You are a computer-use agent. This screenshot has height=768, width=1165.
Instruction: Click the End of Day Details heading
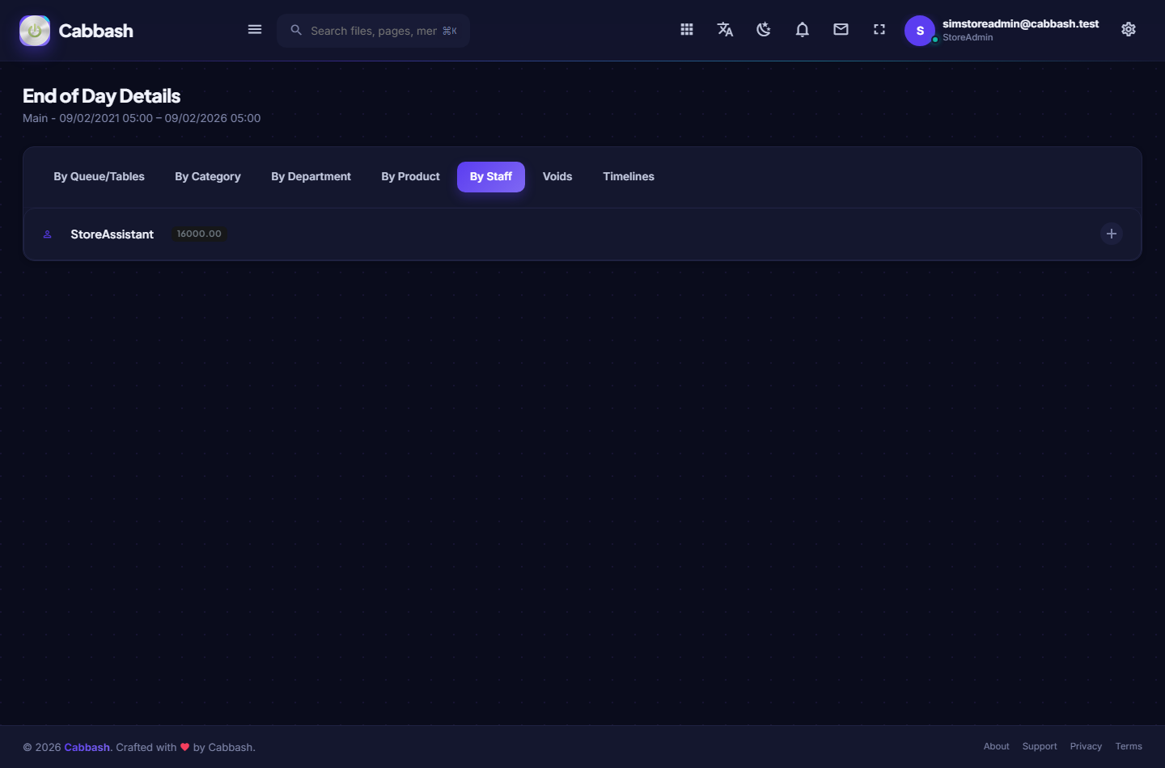tap(101, 96)
